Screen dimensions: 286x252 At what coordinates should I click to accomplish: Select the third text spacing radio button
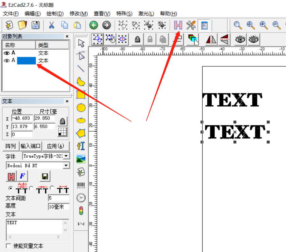tap(52, 187)
